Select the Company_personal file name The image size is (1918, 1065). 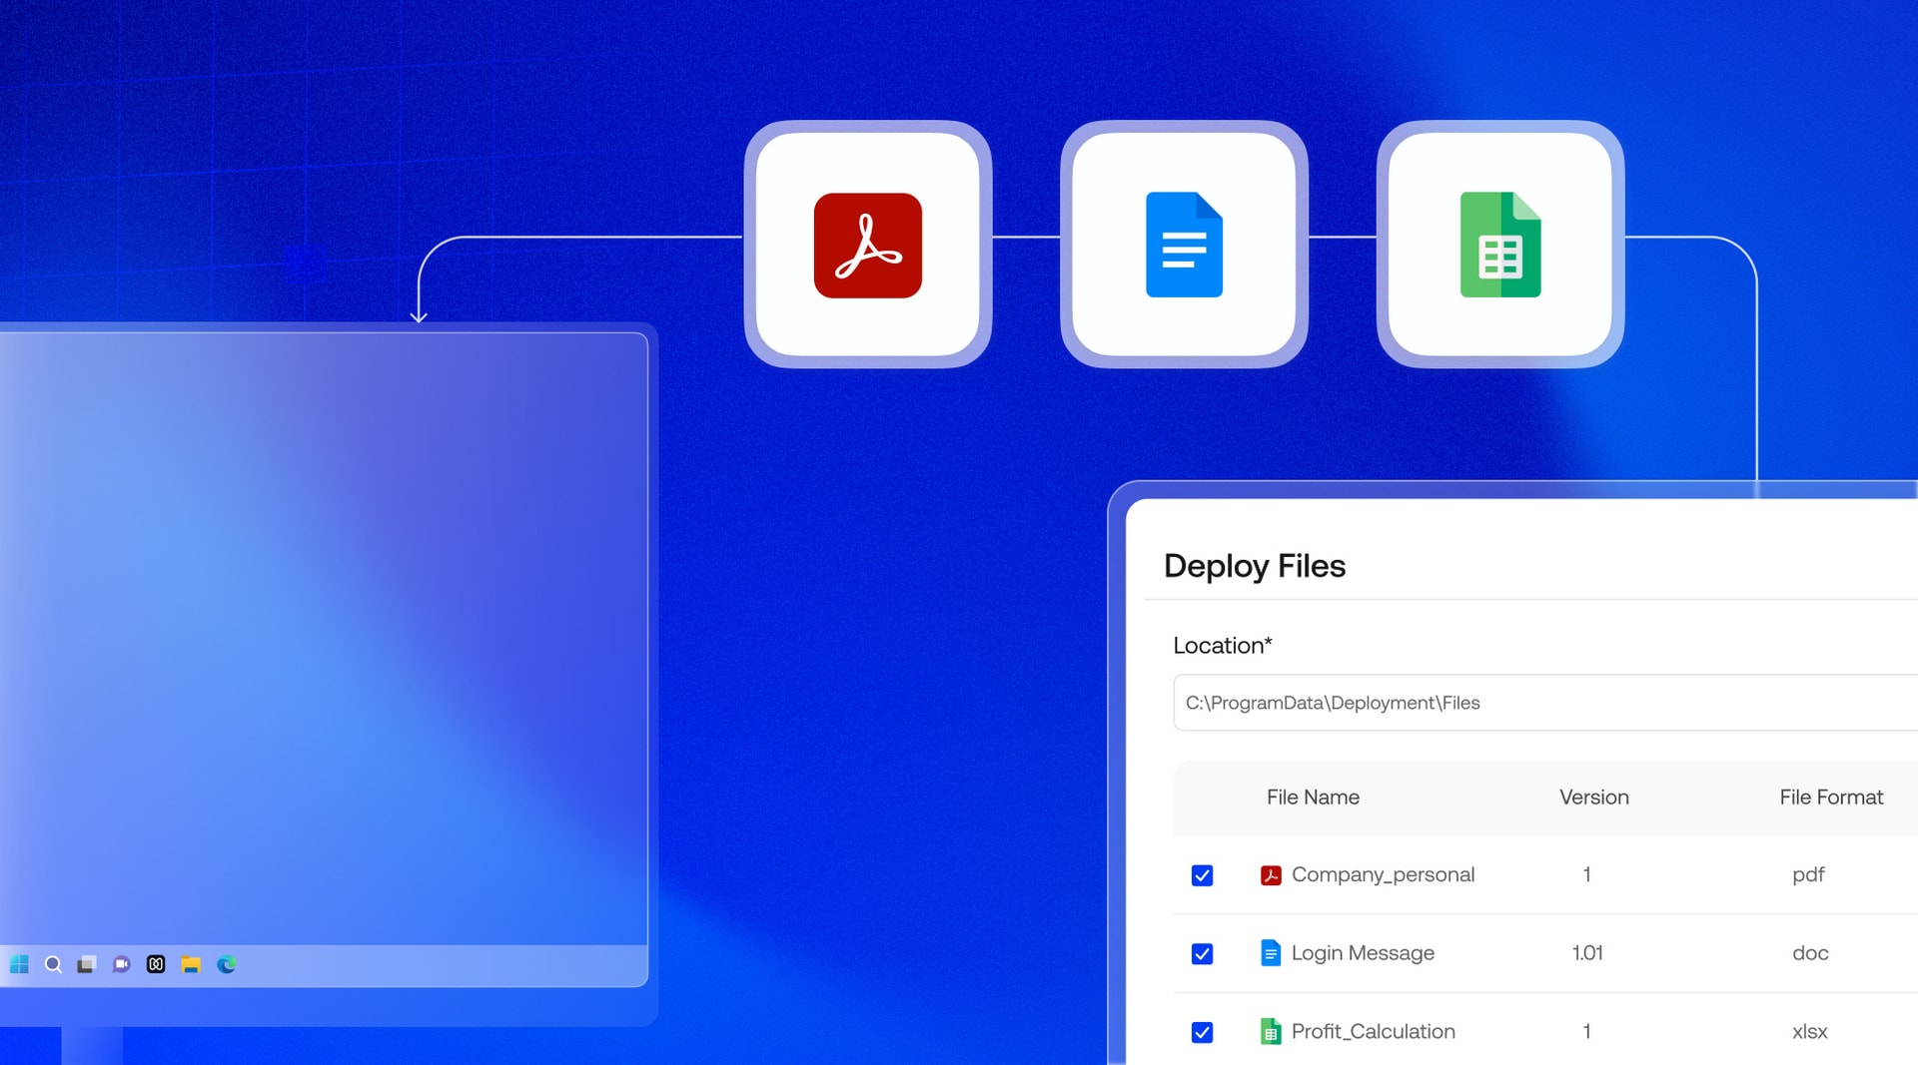pyautogui.click(x=1383, y=875)
